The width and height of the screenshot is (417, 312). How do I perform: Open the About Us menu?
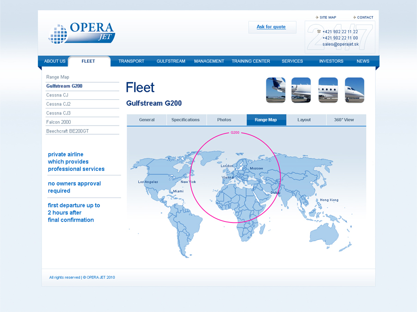click(55, 61)
